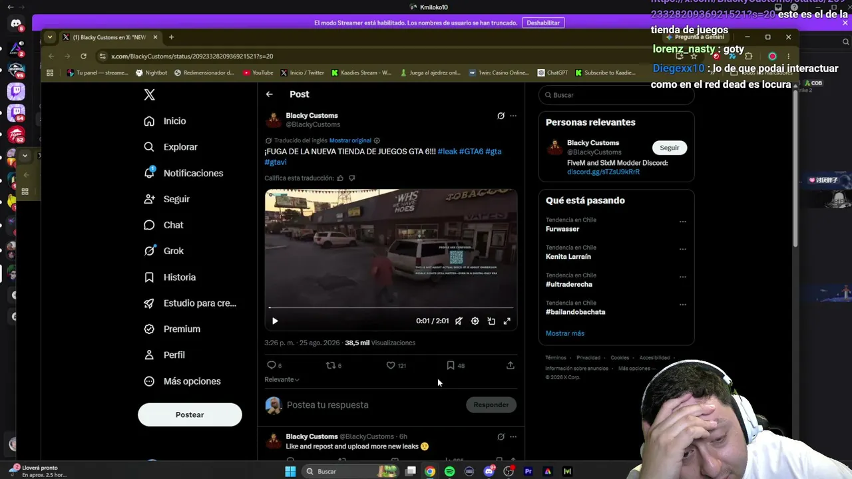Rate the translation with thumbs up
Screen dimensions: 852x479
340,178
